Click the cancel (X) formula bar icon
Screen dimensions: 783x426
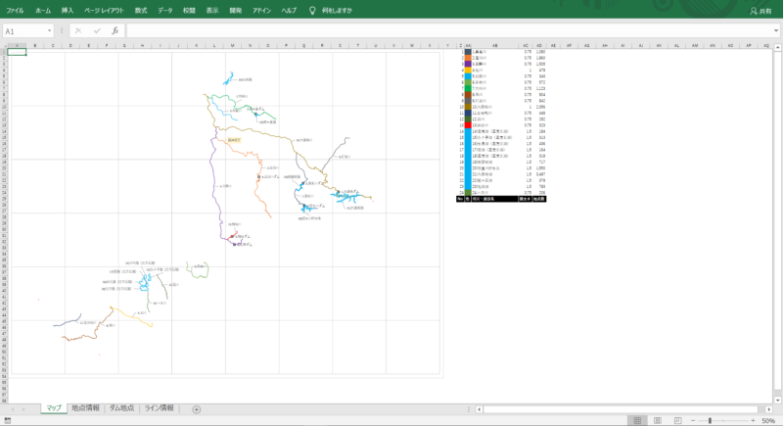[x=78, y=31]
